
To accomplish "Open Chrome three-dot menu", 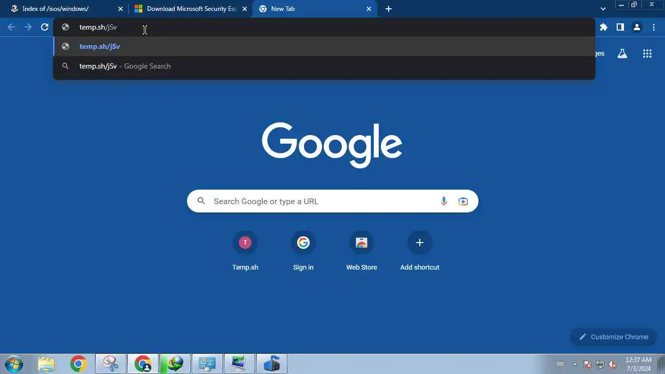I will [654, 27].
